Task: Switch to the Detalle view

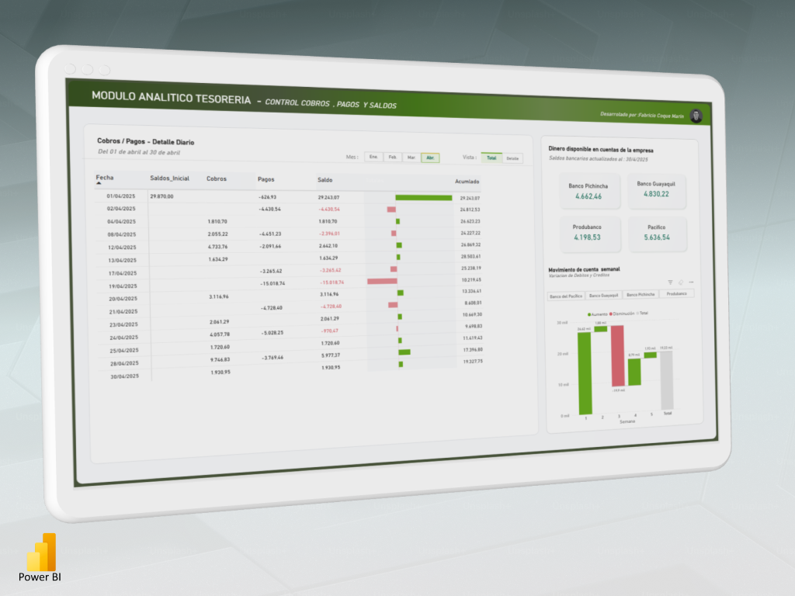Action: tap(512, 158)
